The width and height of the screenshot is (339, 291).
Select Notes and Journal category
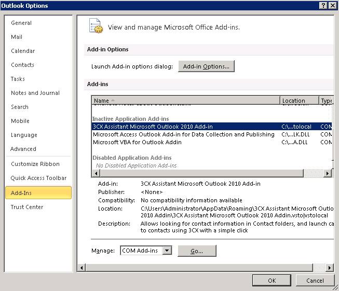[x=35, y=93]
